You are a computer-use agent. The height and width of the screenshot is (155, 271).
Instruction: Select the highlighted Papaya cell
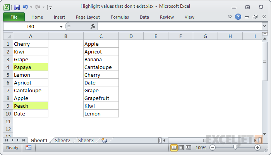coord(31,67)
